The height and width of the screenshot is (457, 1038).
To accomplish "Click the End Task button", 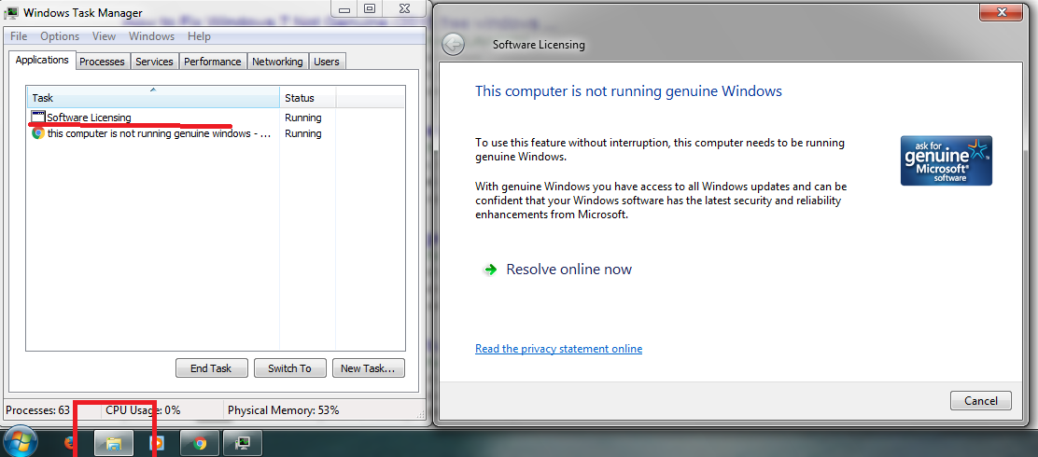I will tap(212, 368).
